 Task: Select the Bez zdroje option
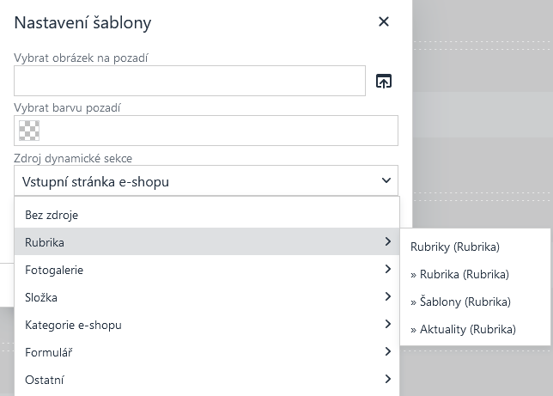[x=52, y=215]
